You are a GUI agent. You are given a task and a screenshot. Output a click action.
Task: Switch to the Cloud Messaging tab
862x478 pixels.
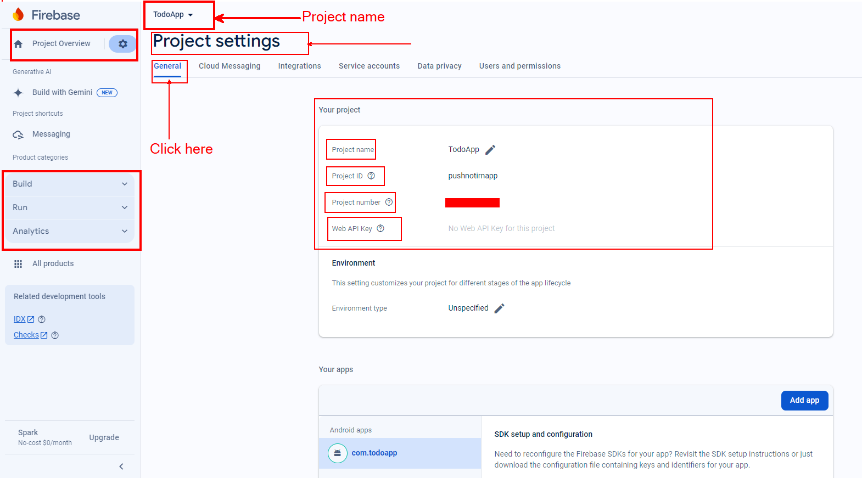click(230, 66)
